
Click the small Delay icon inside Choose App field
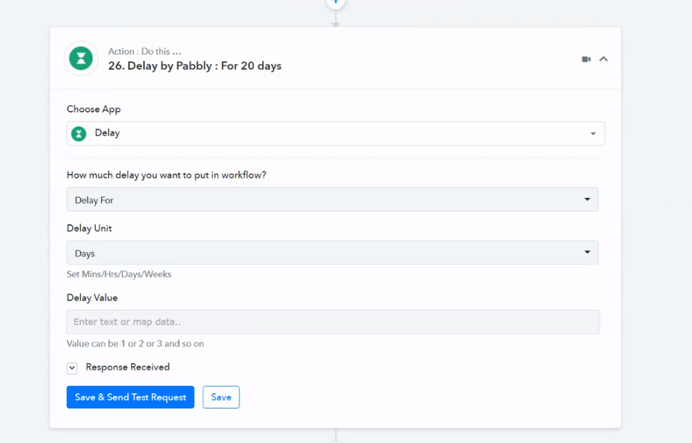point(79,134)
